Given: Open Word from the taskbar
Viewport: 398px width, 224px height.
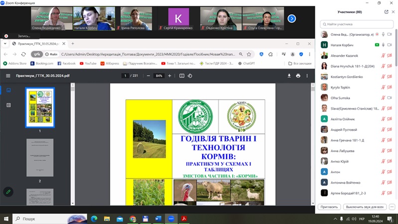Looking at the screenshot, I should (x=158, y=219).
